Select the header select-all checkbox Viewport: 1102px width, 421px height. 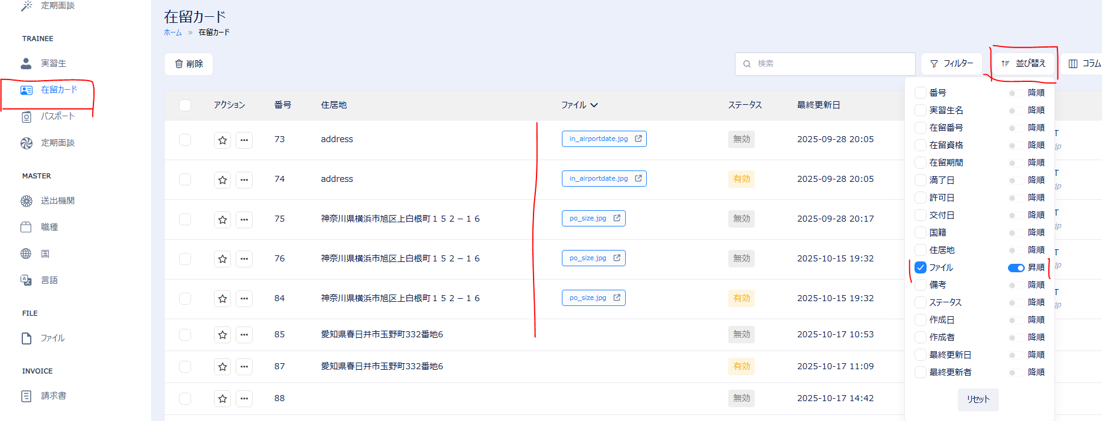pos(185,105)
